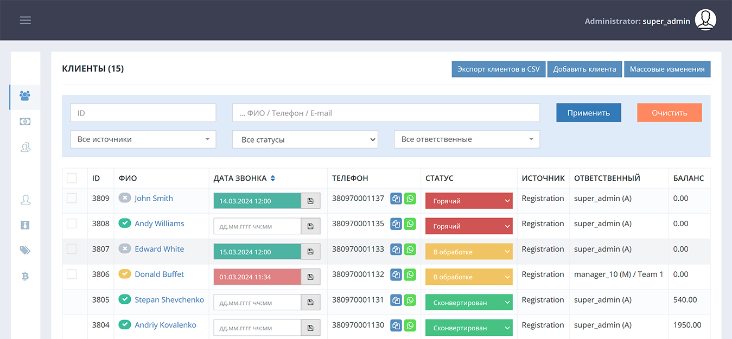Image resolution: width=732 pixels, height=339 pixels.
Task: Click the super_admin profile avatar
Action: point(705,20)
